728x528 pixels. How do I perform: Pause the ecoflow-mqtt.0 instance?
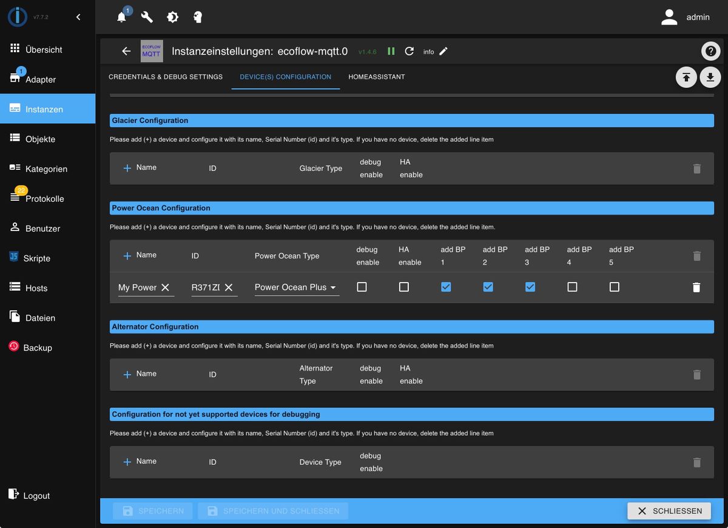(391, 52)
